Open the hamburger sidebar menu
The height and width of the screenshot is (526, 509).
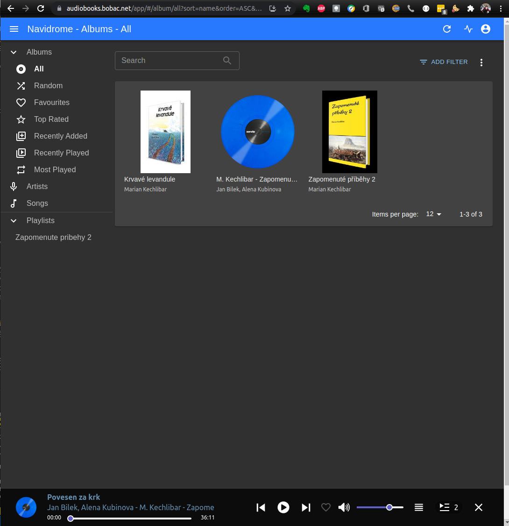point(14,29)
